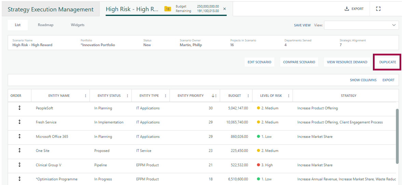Click the ENTITY NAME column header text

(59, 96)
